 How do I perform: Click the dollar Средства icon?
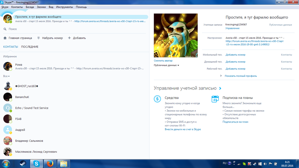tap(157, 99)
